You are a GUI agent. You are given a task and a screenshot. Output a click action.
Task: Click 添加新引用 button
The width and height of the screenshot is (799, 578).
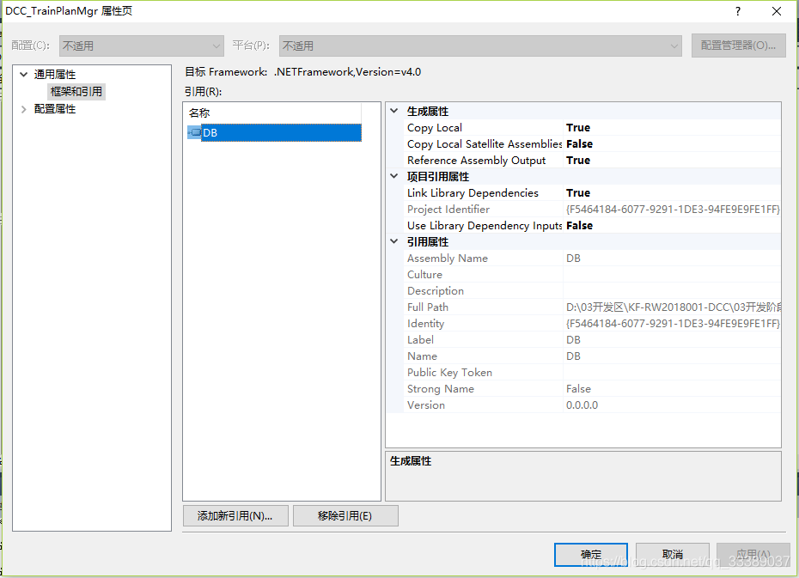click(x=235, y=516)
